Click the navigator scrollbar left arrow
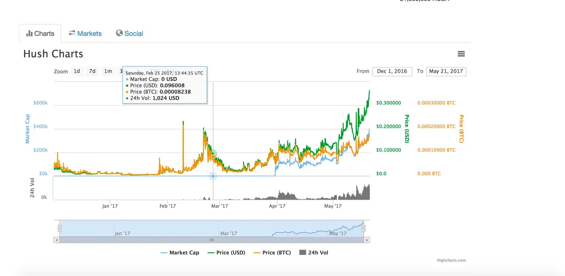 click(x=56, y=240)
